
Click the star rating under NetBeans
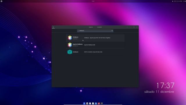[76, 39]
